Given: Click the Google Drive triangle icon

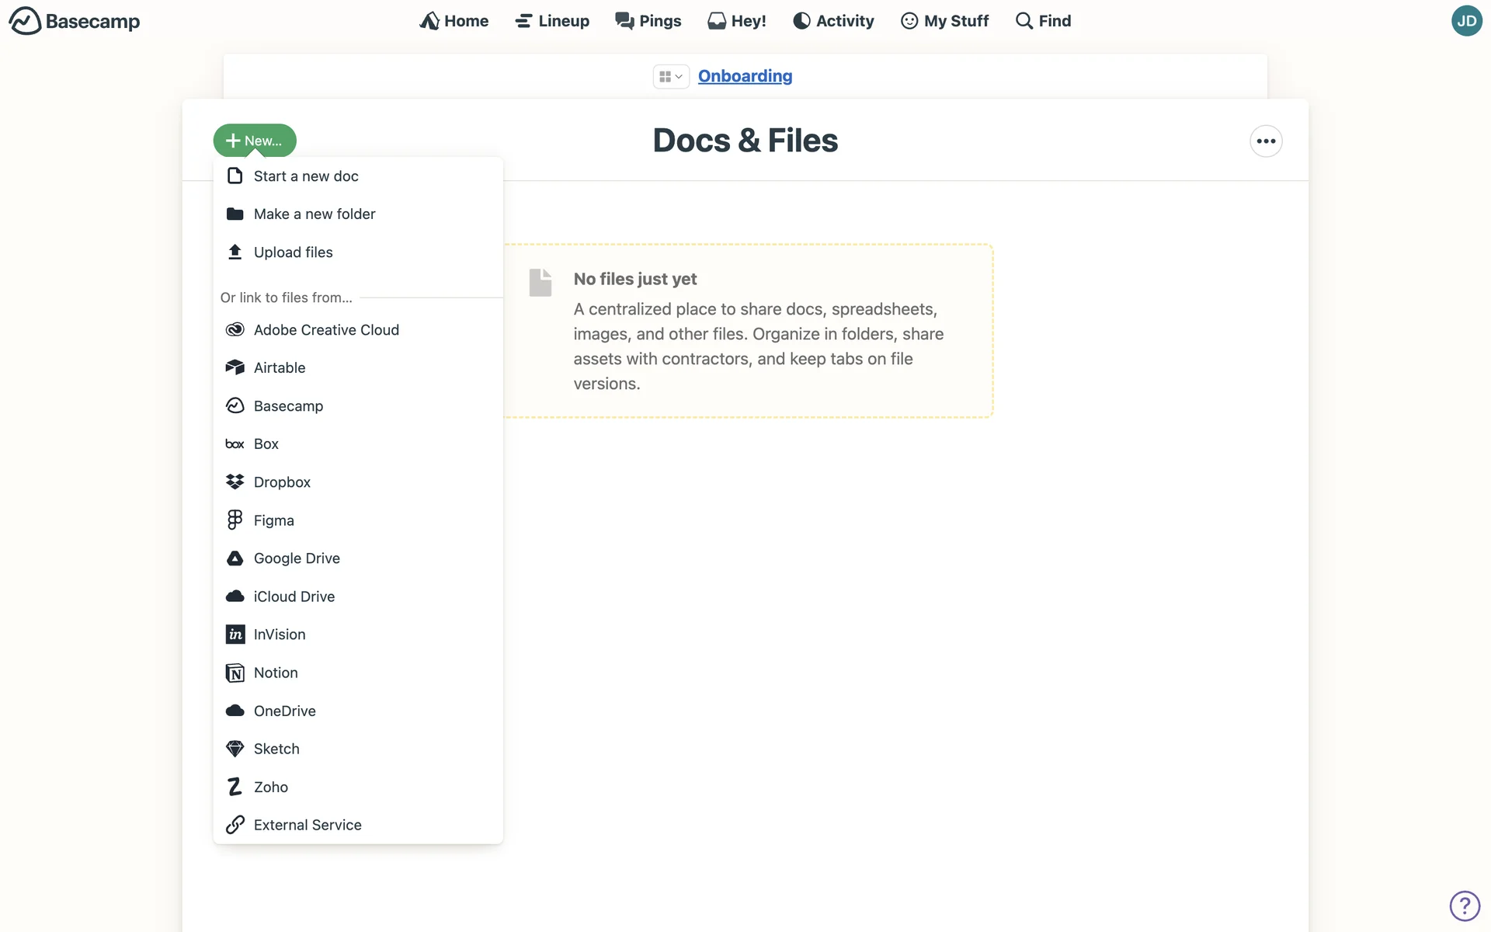Looking at the screenshot, I should [x=235, y=558].
